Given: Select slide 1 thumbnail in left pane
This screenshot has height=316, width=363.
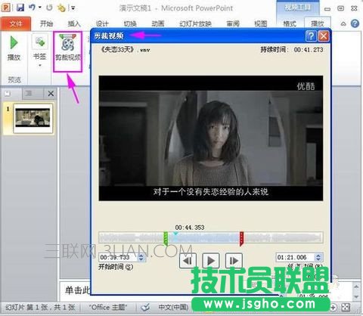Looking at the screenshot, I should click(33, 118).
